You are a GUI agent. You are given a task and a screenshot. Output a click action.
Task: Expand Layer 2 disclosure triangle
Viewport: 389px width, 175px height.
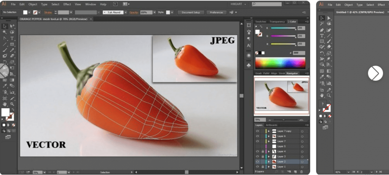pyautogui.click(x=269, y=162)
